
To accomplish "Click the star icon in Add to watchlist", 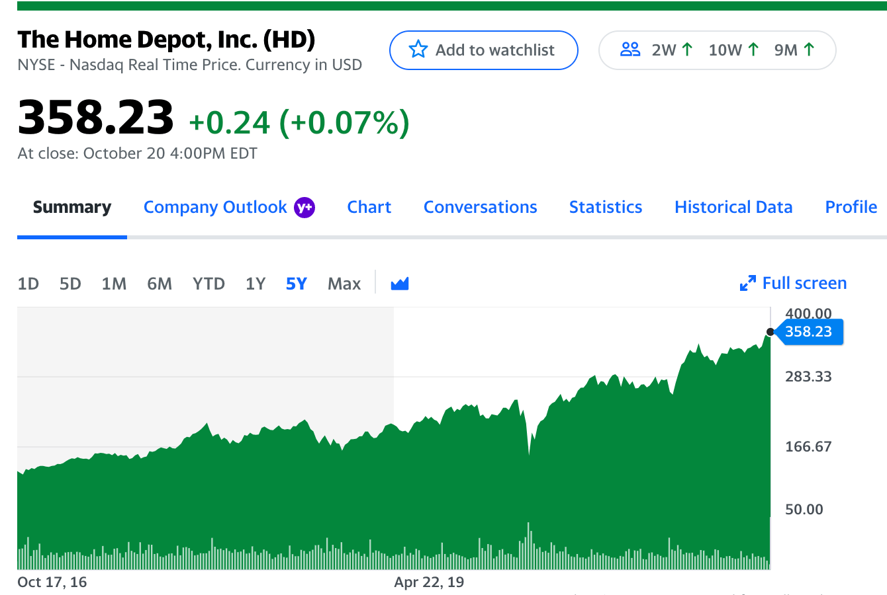I will point(418,50).
